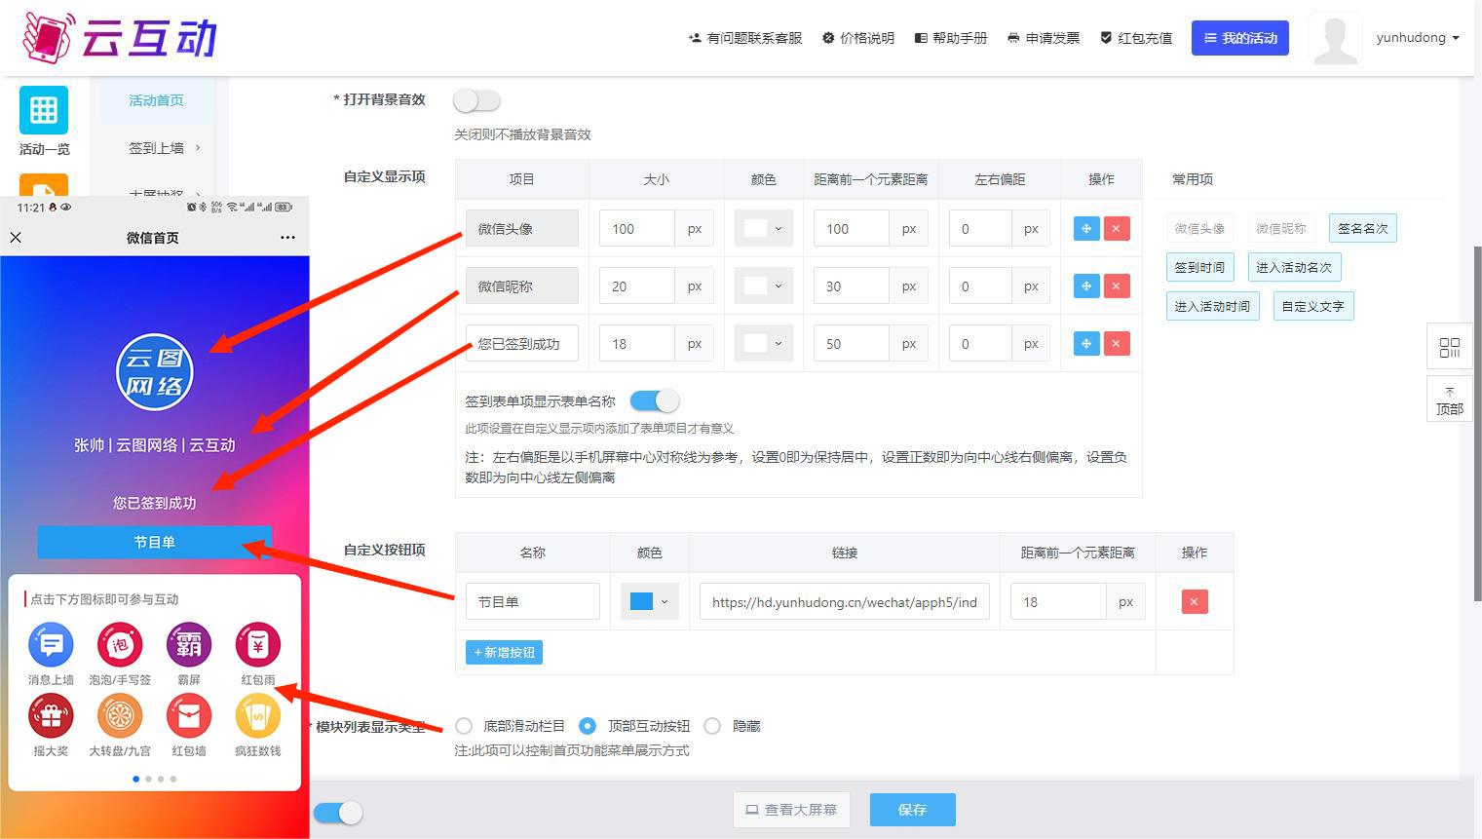
Task: Open color dropdown for 微信头像 row
Action: point(763,229)
